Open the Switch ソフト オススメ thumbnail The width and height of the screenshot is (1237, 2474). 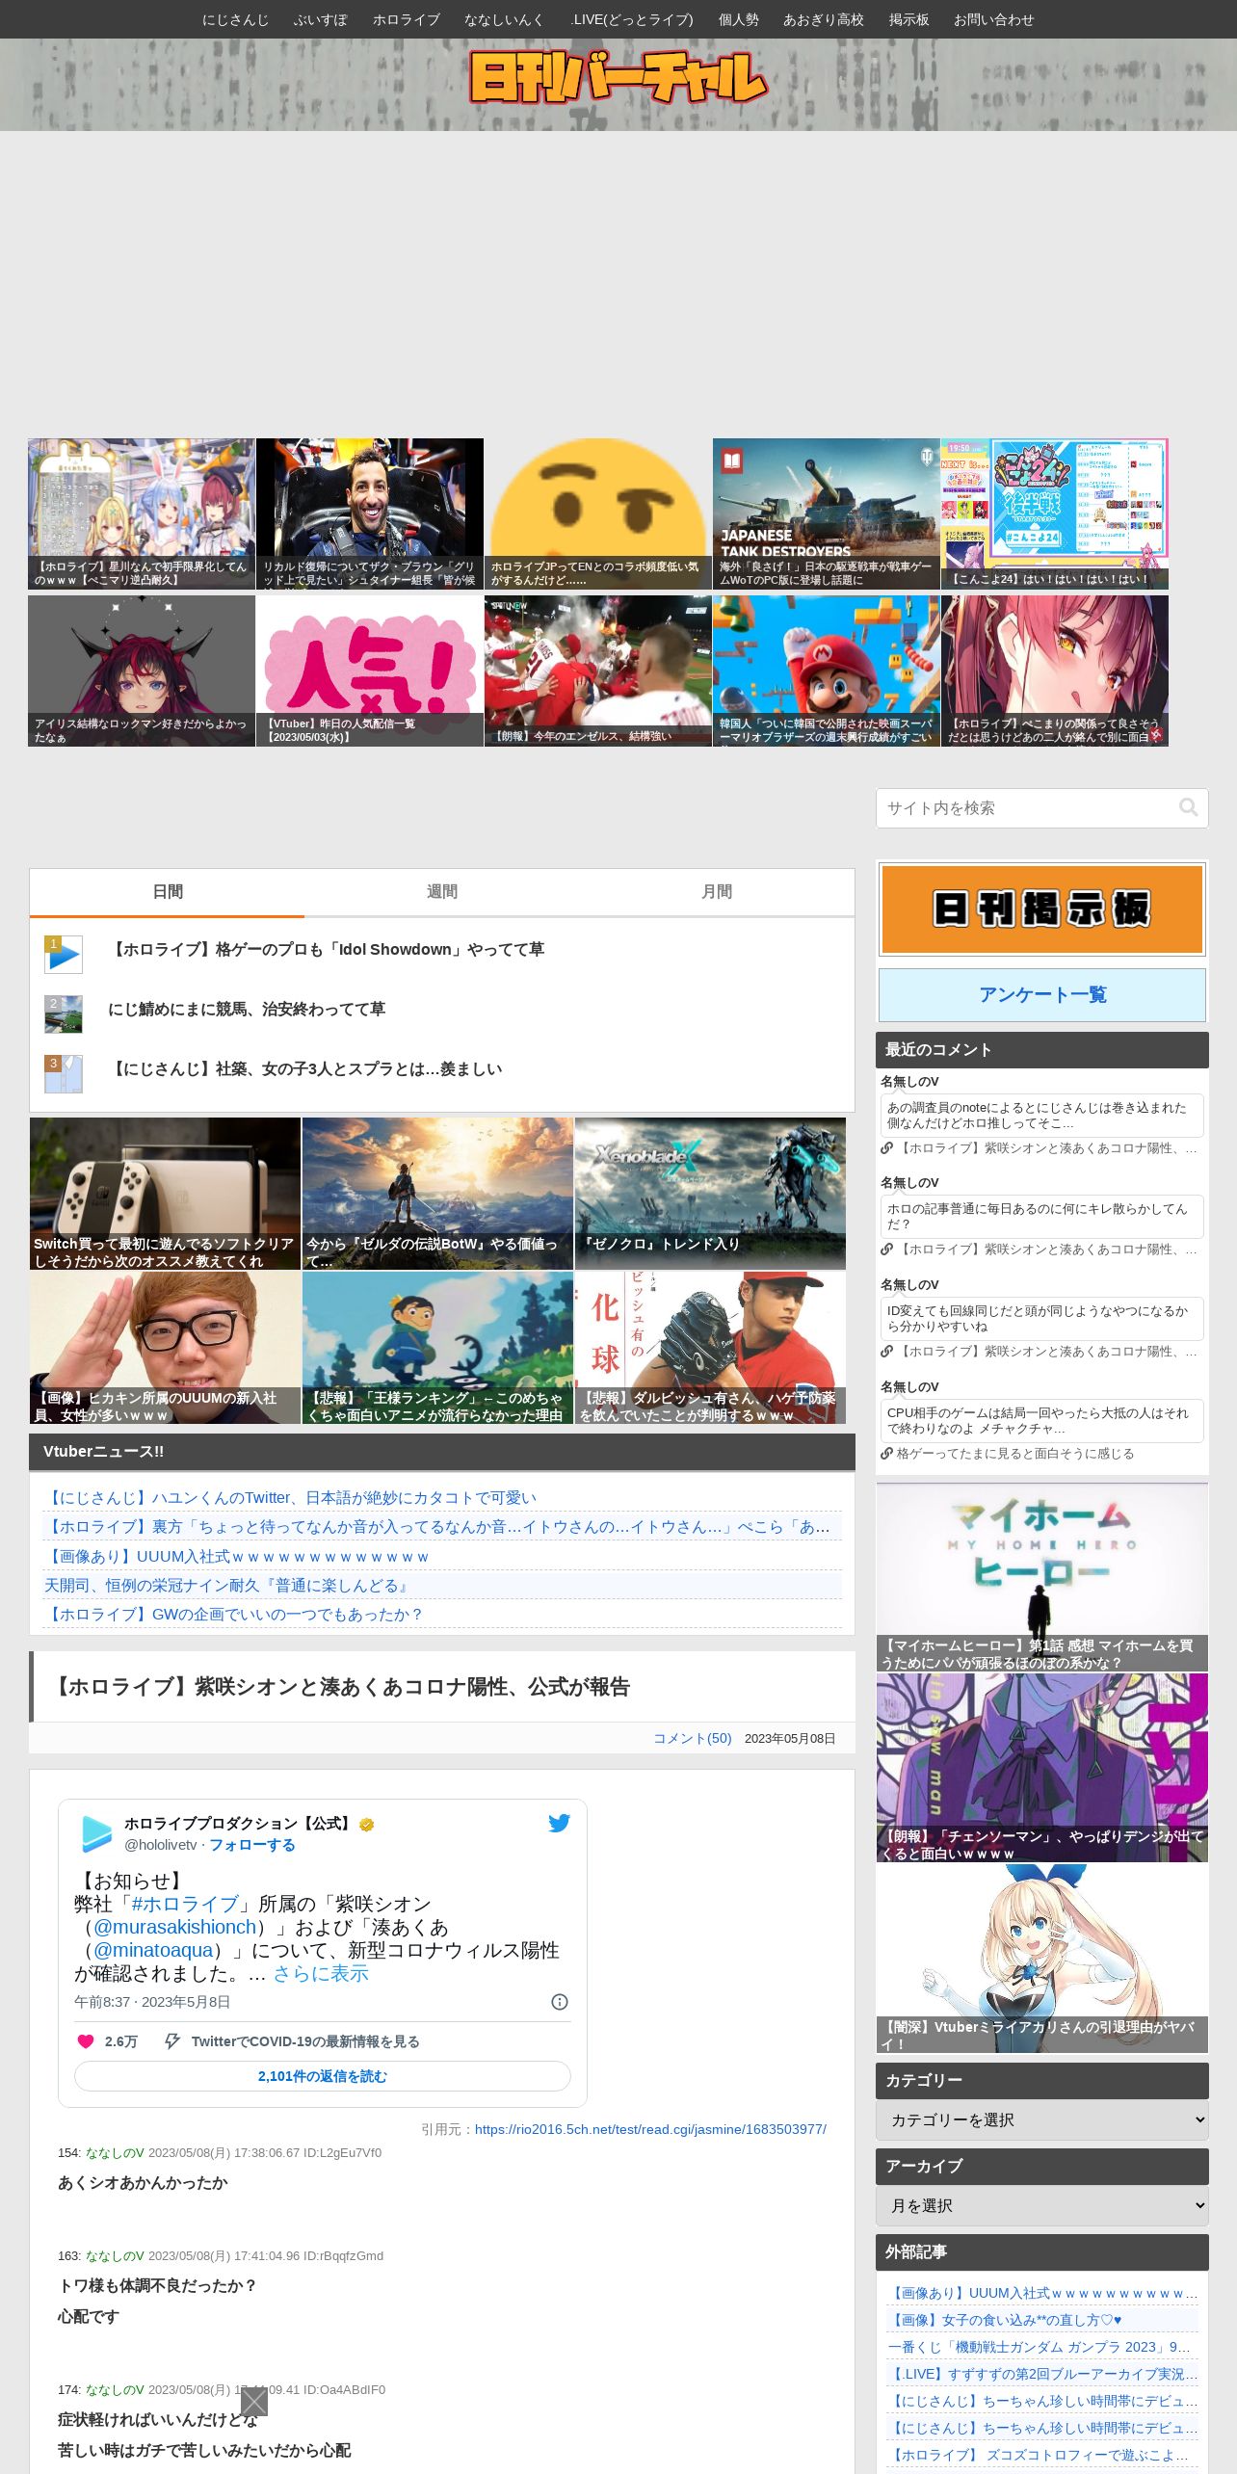165,1194
